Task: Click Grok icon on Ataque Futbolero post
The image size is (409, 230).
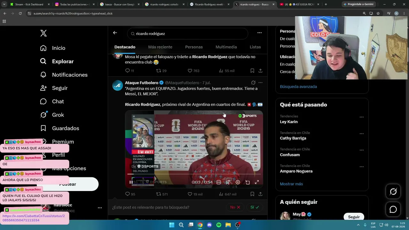Action: pos(253,82)
